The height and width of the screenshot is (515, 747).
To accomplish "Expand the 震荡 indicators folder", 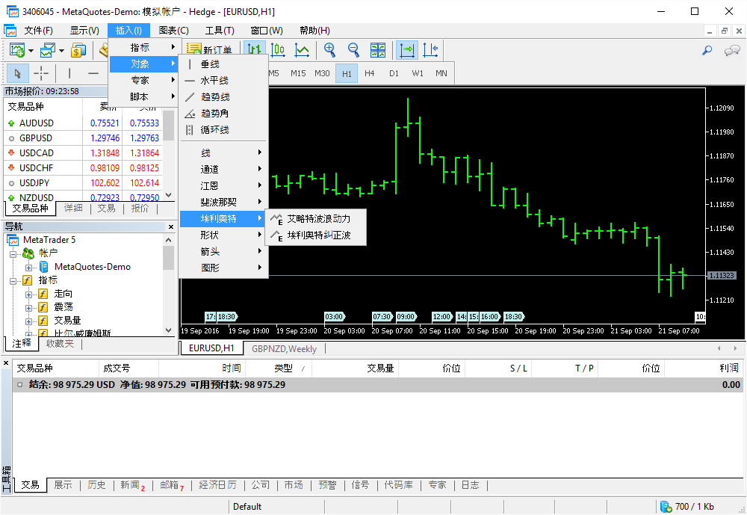I will point(29,307).
